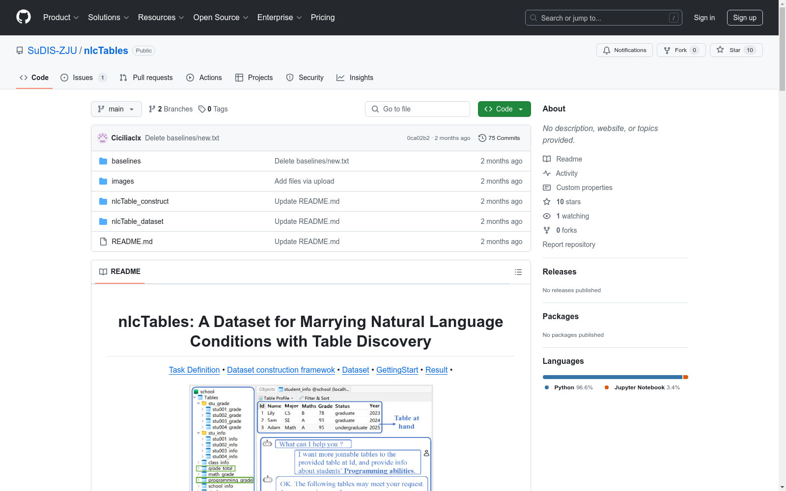Click the forks icon in About sidebar
This screenshot has width=786, height=491.
click(x=547, y=230)
